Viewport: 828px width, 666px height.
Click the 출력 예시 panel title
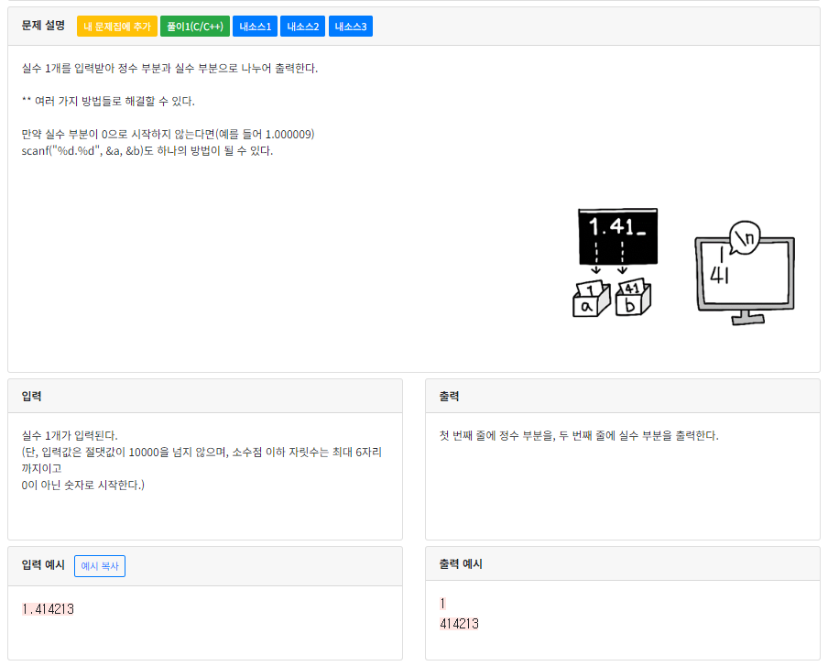pos(461,565)
